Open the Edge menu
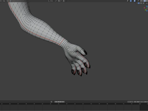The height and width of the screenshot is (111, 148). [x=4, y=1]
